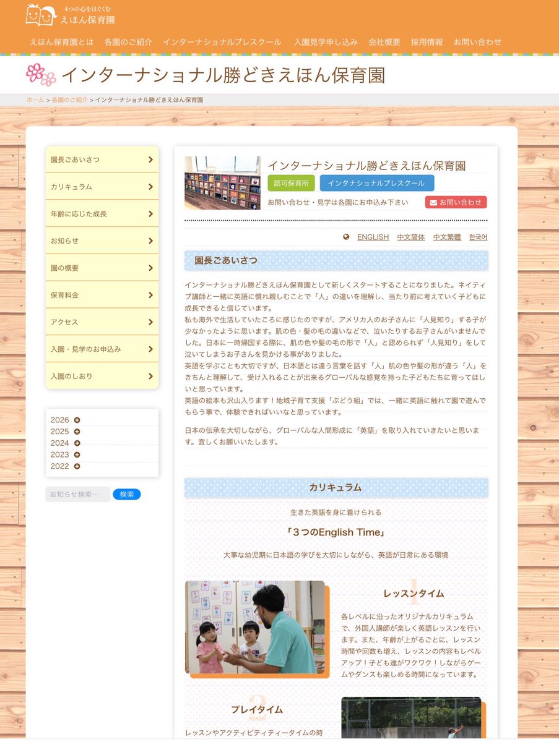Click the outdoor playtime photo
This screenshot has width=559, height=742.
(411, 719)
